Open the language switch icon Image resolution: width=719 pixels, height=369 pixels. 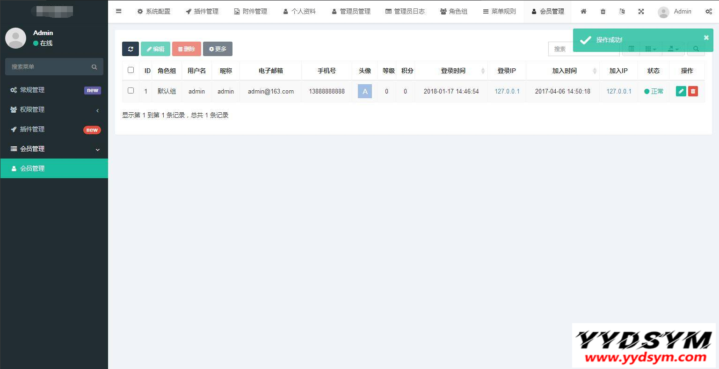point(622,11)
